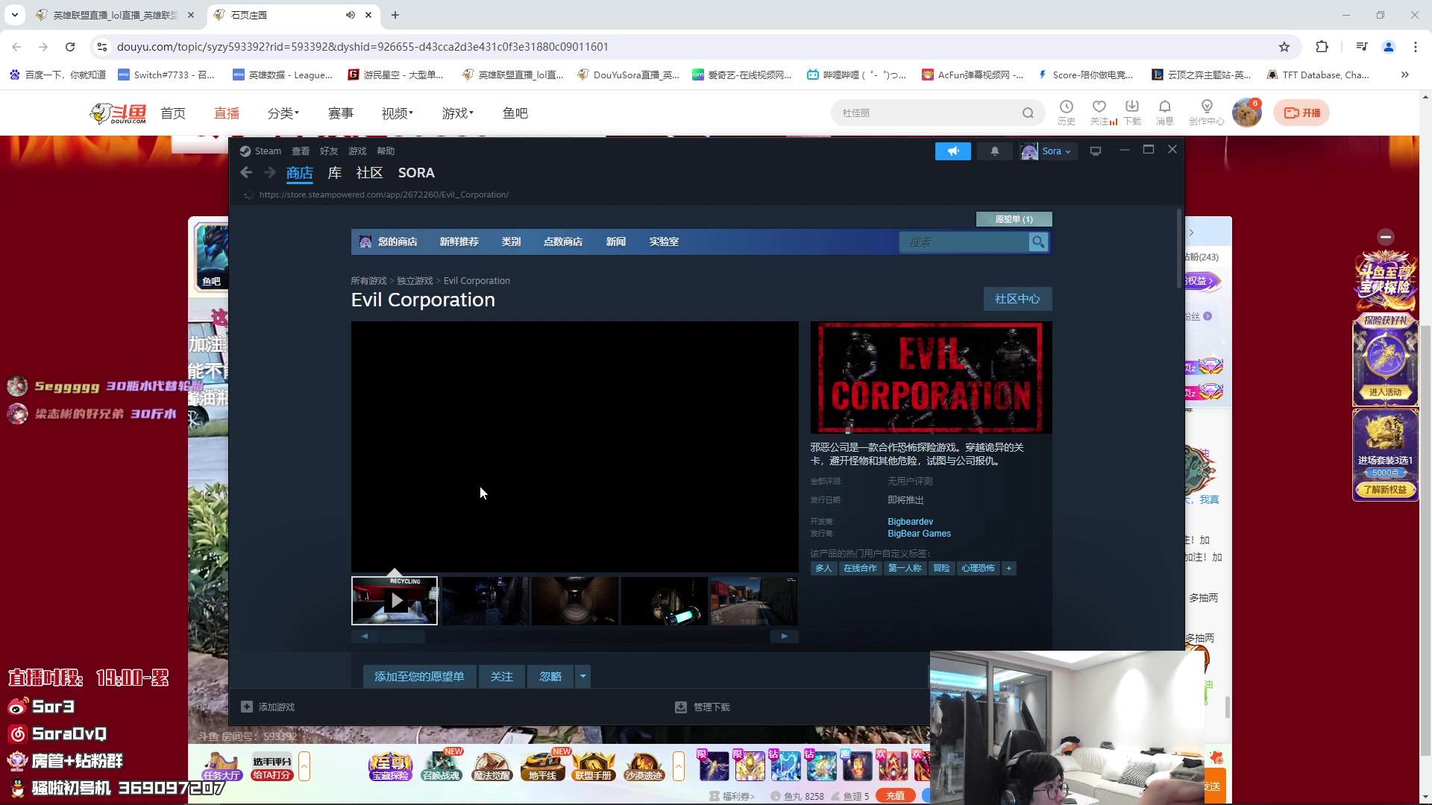Viewport: 1432px width, 805px height.
Task: Click 管理下载 in Steam footer
Action: pyautogui.click(x=703, y=707)
